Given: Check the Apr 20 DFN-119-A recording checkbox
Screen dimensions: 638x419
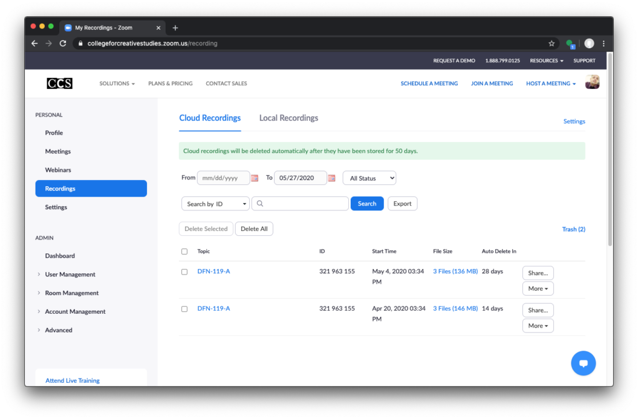Looking at the screenshot, I should coord(184,309).
